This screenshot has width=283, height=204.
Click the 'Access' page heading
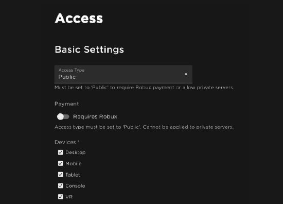pos(79,18)
